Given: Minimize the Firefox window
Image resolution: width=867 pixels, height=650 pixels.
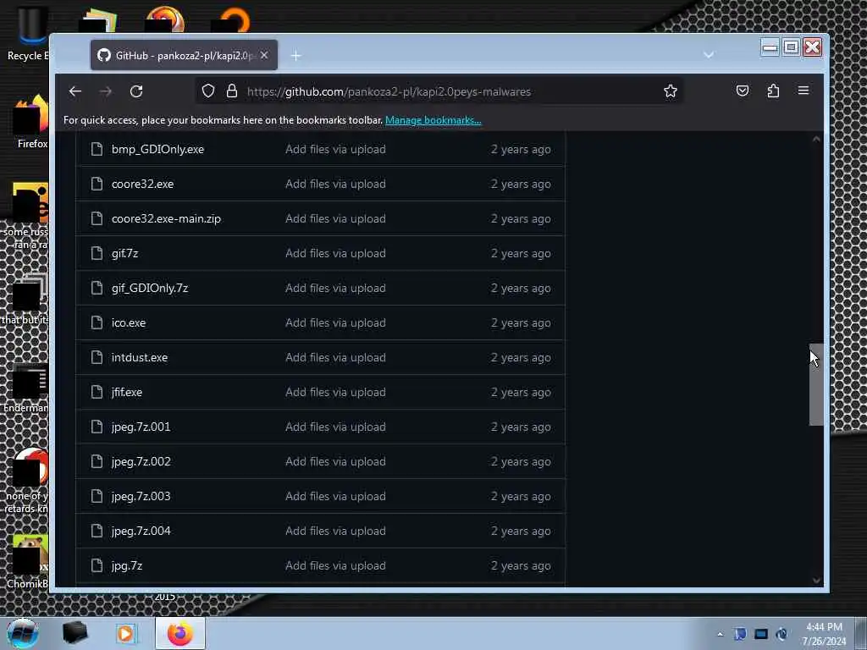Looking at the screenshot, I should click(770, 47).
